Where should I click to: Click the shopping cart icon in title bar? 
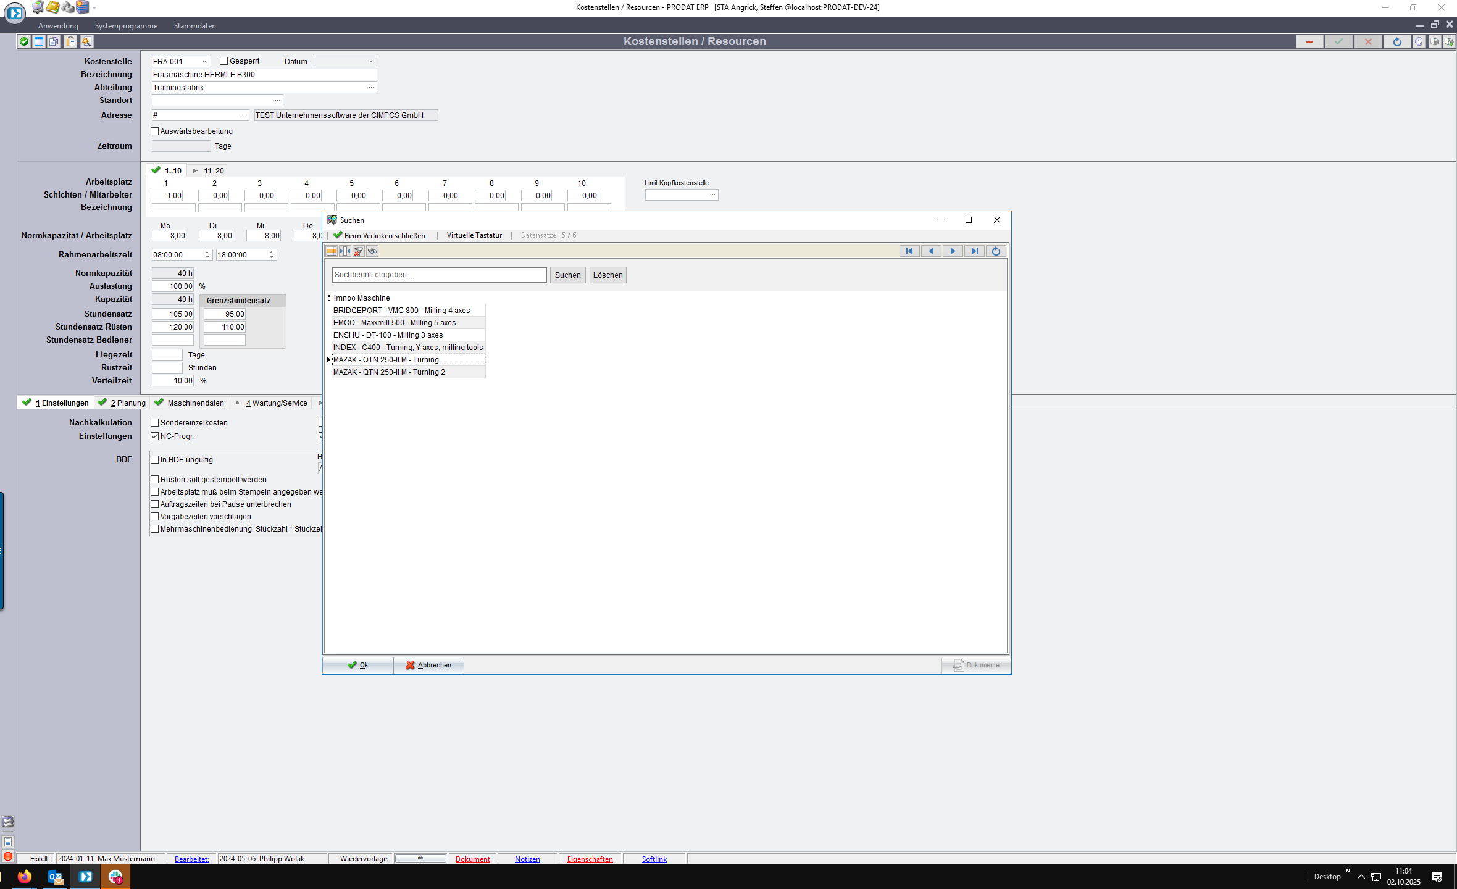(38, 7)
